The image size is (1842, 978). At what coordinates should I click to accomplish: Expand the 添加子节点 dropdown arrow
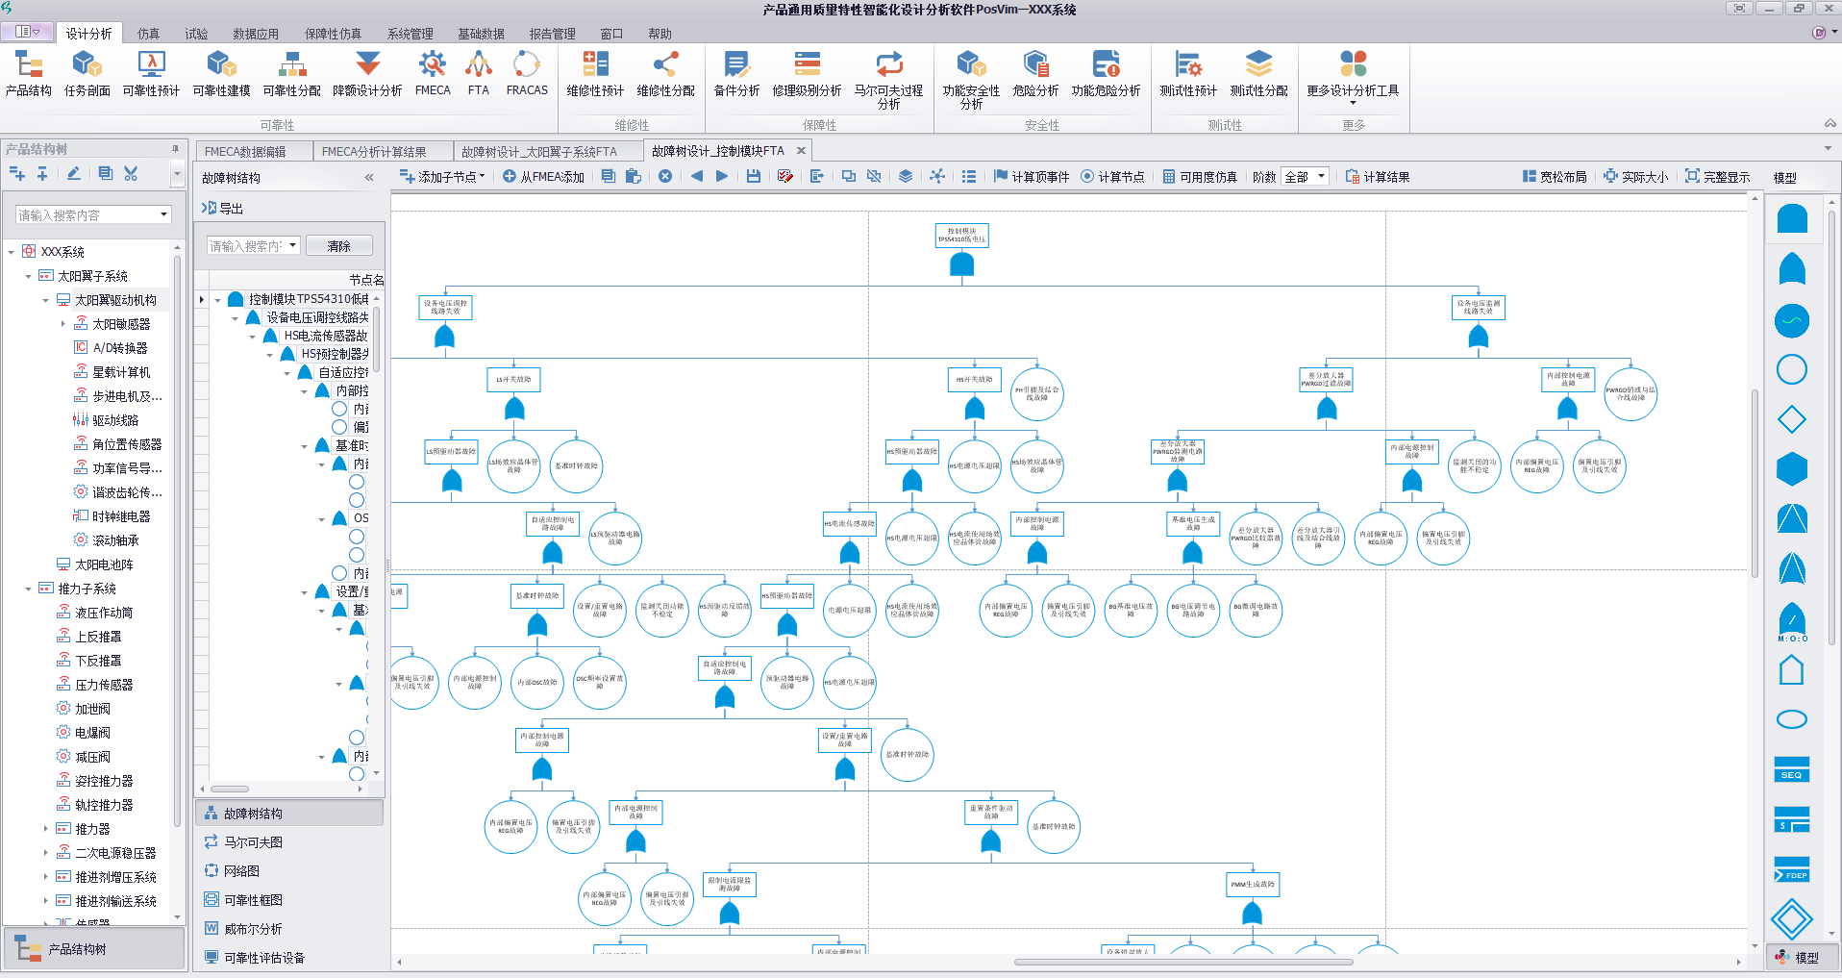coord(483,177)
